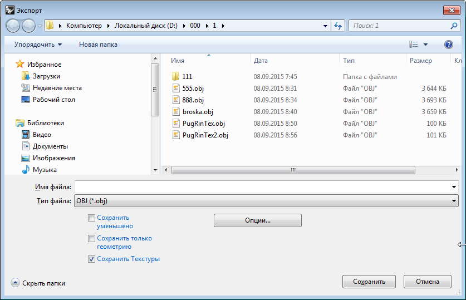Click the search magnifier icon
This screenshot has height=300, width=466.
coord(454,26)
